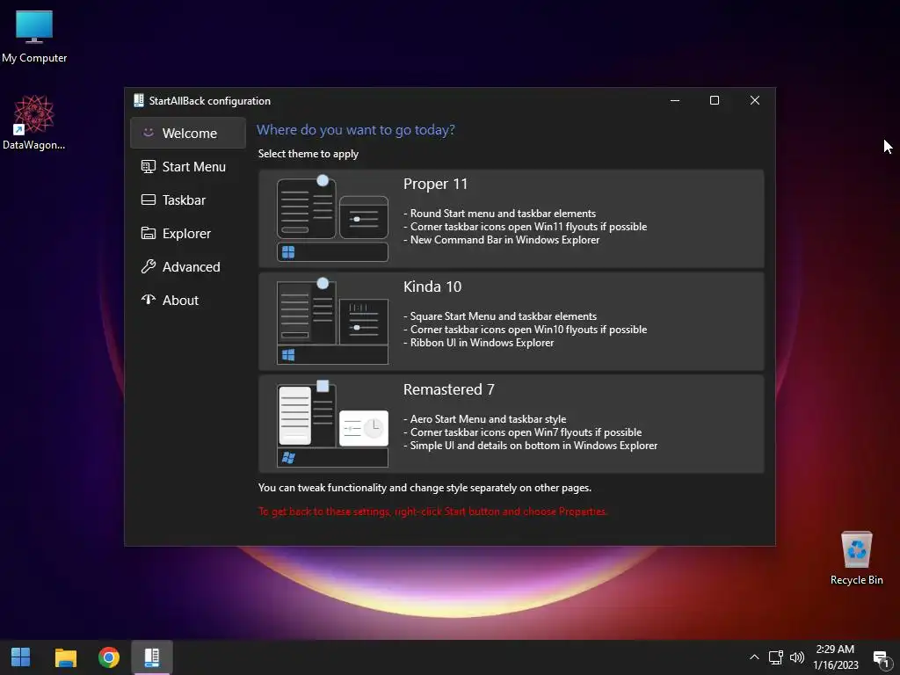Image resolution: width=900 pixels, height=675 pixels.
Task: Click 'Corner taskbar icons open Win10 flyouts' text
Action: click(x=528, y=330)
